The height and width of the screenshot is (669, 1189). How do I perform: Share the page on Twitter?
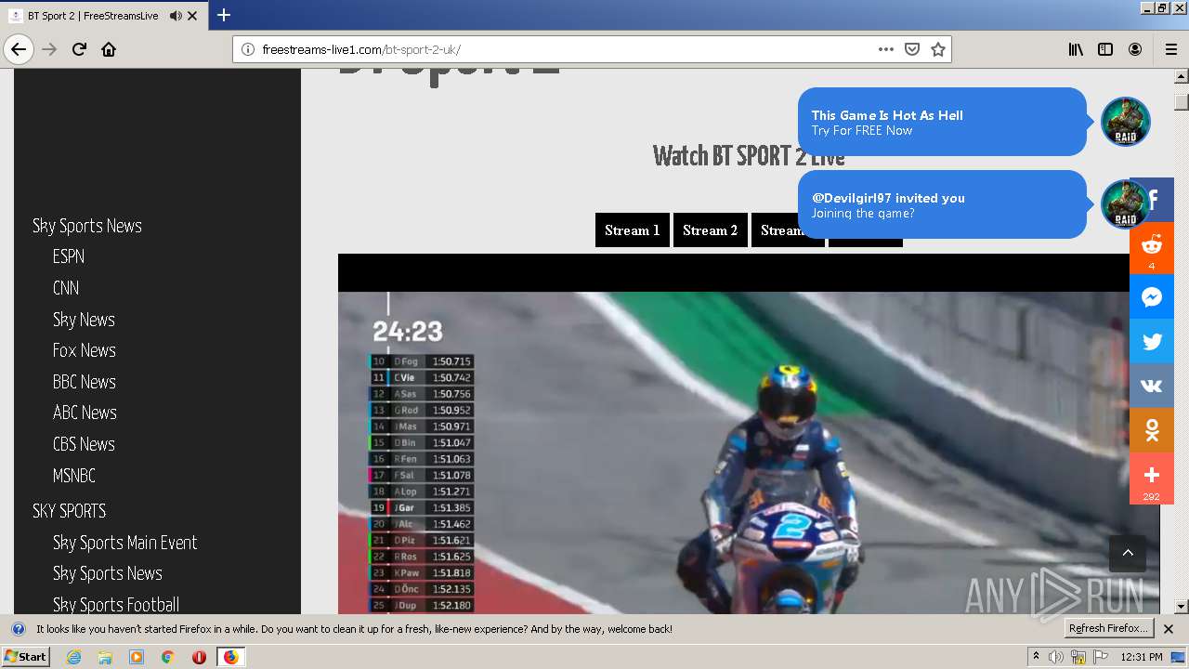(1152, 341)
